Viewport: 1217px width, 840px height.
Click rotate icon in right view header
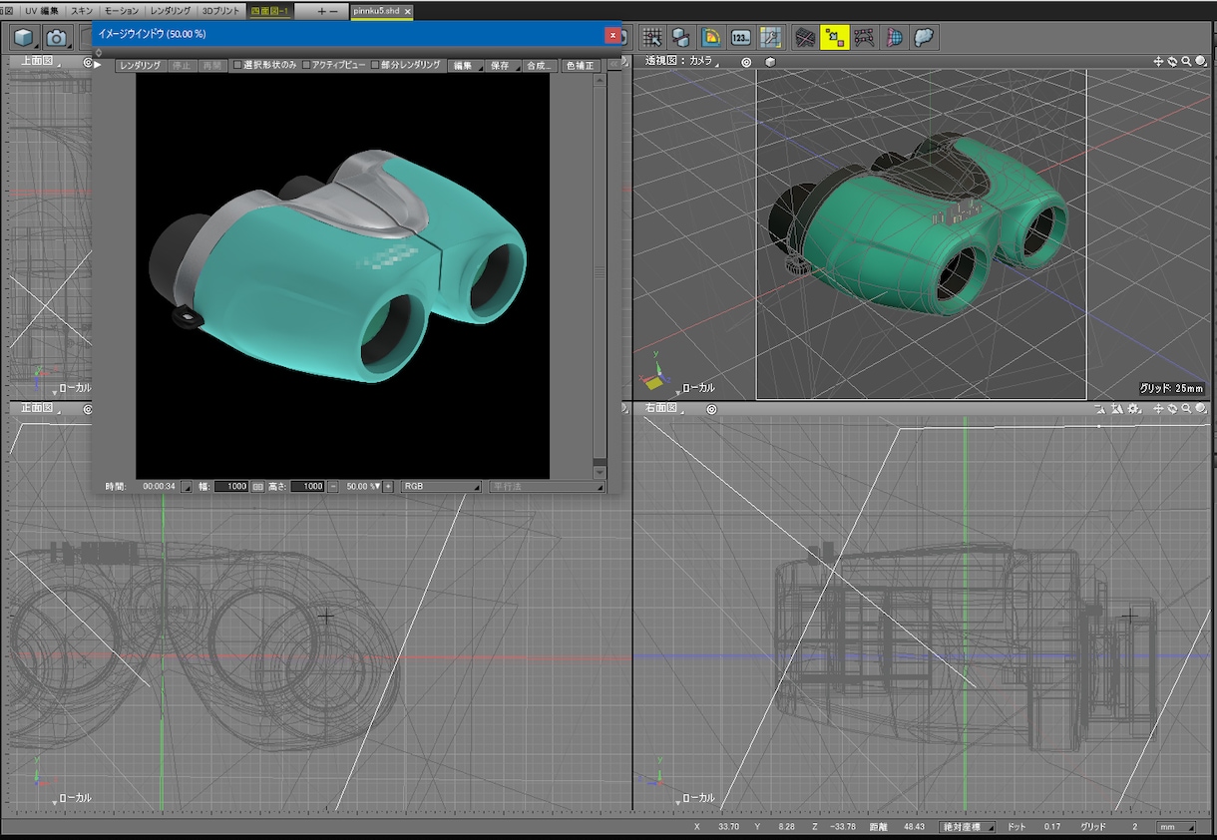point(1172,409)
